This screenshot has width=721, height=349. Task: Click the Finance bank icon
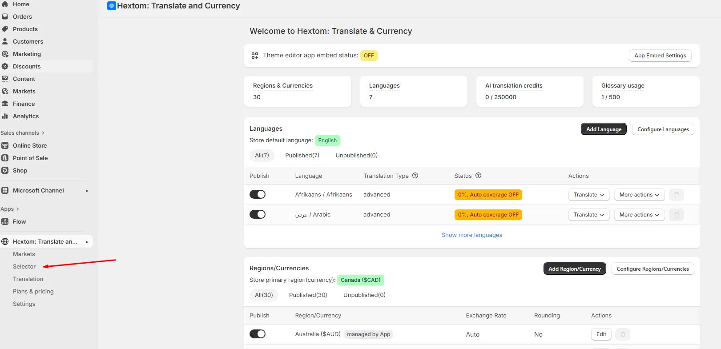(5, 104)
